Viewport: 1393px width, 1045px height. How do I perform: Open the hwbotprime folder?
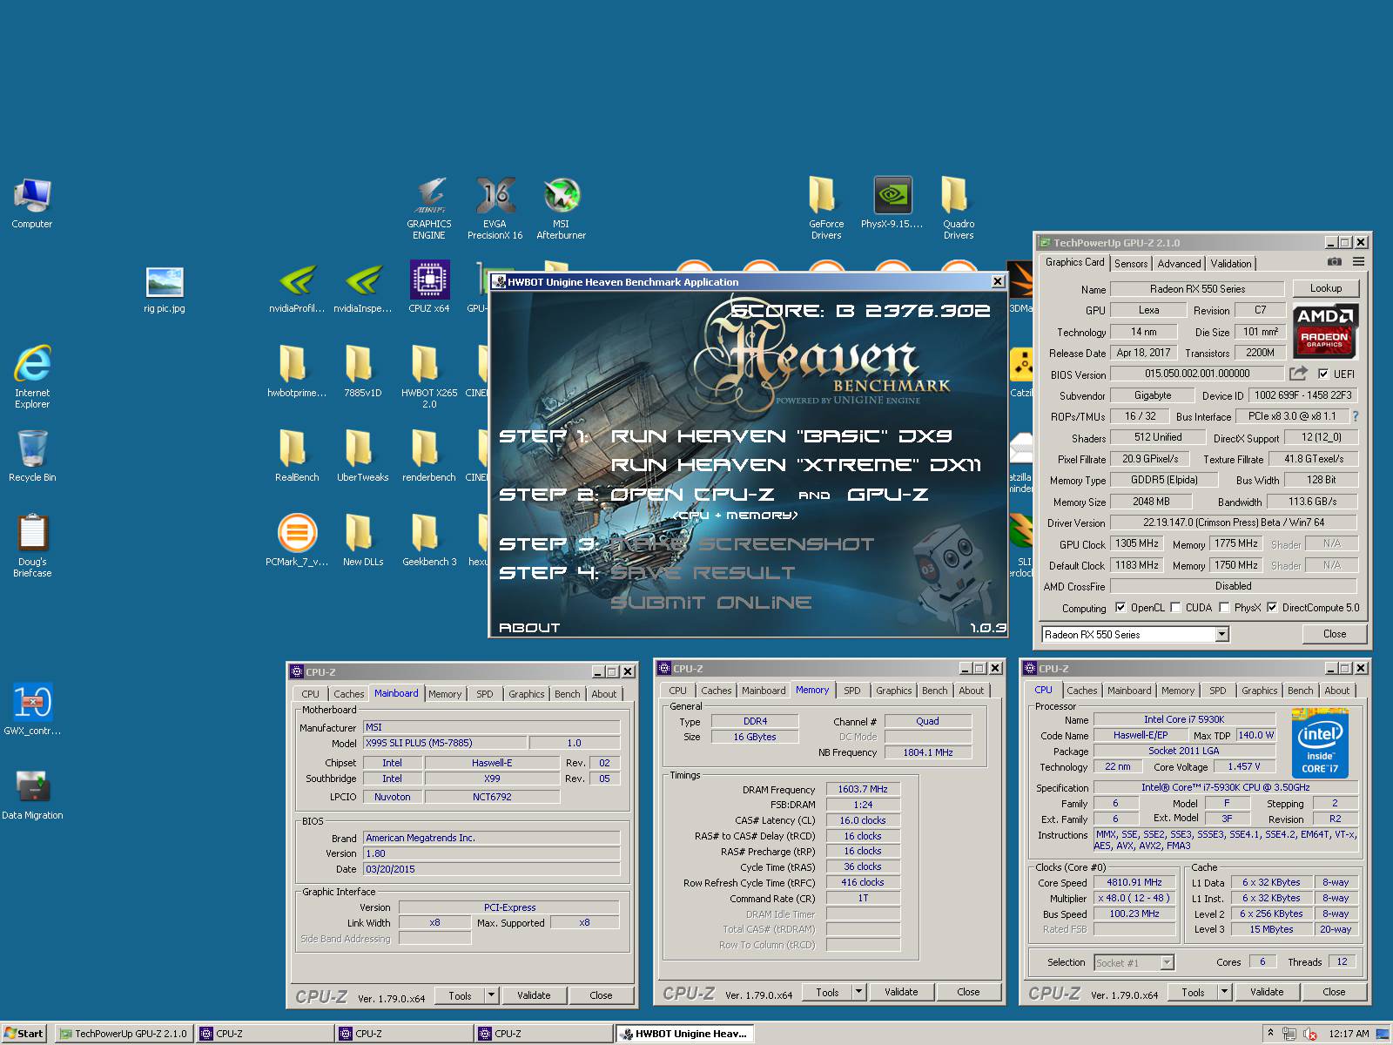coord(297,371)
